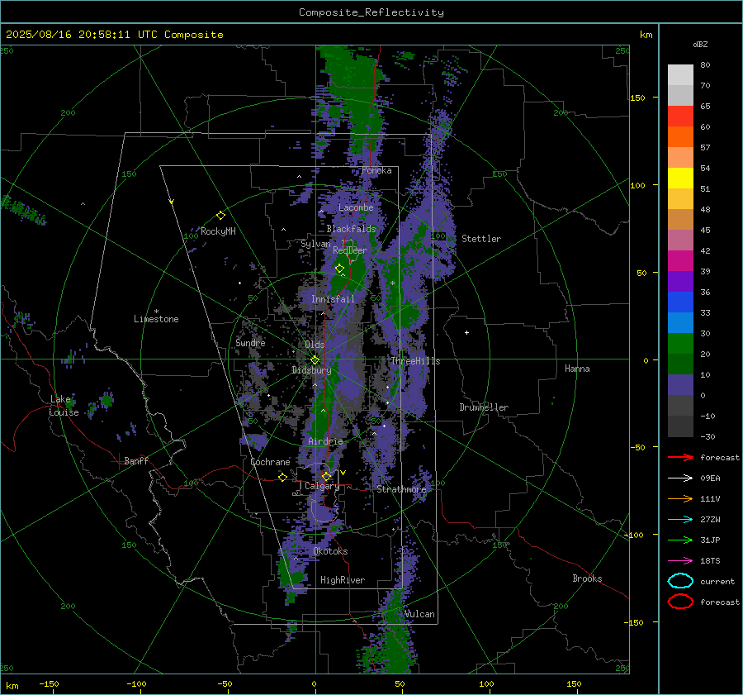Viewport: 743px width, 695px height.
Task: Click the 111V legend label
Action: pos(710,498)
